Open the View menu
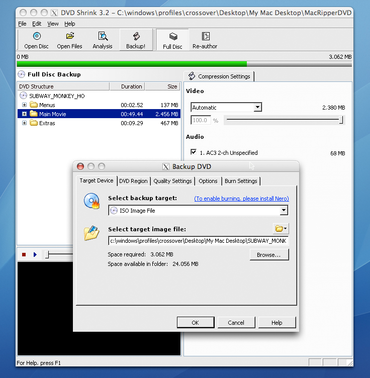 (53, 24)
